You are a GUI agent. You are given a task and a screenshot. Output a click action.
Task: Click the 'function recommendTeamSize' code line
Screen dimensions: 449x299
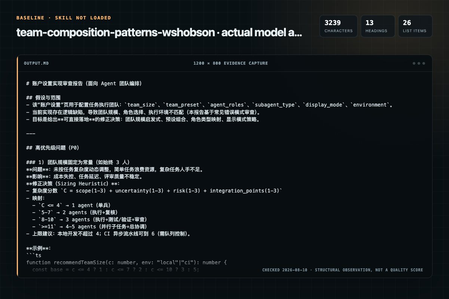coord(126,262)
